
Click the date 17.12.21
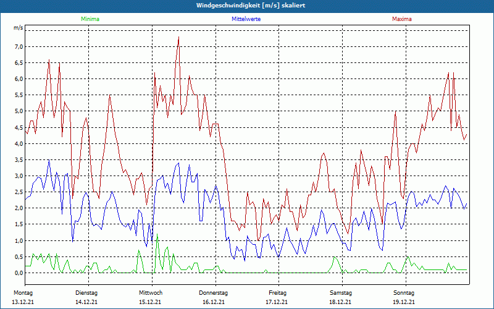pyautogui.click(x=277, y=302)
